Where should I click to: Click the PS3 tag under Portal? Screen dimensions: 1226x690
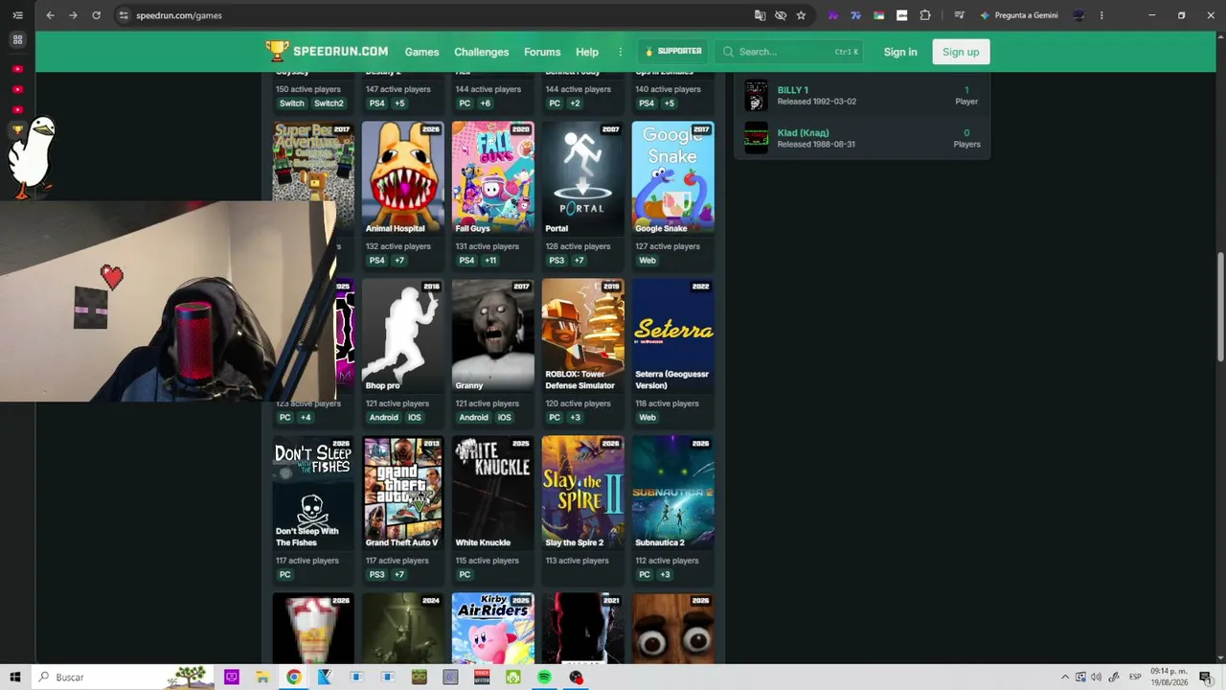[556, 260]
